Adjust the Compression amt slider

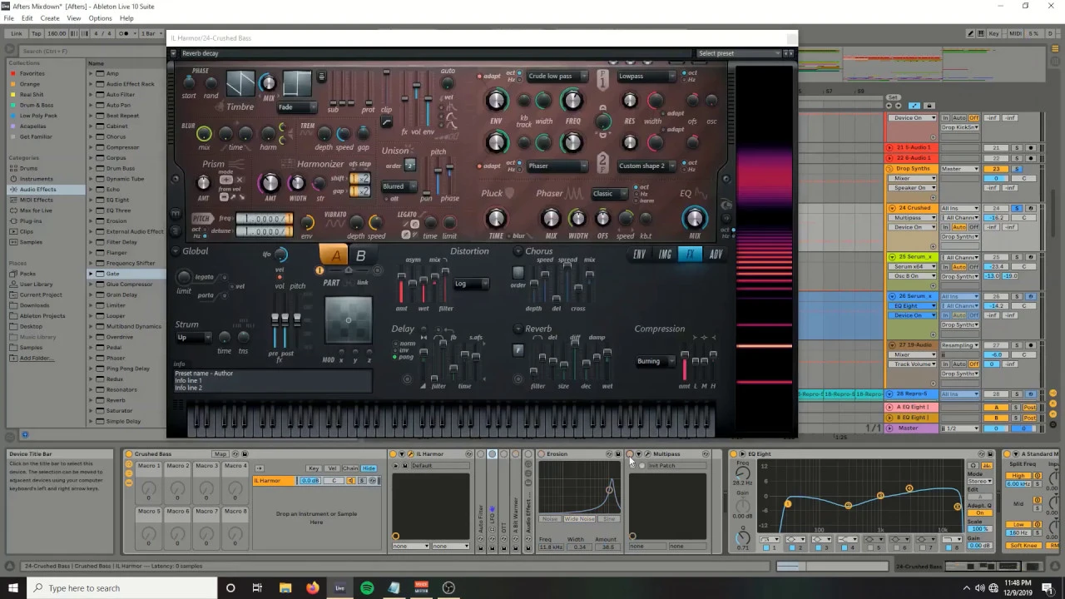685,367
